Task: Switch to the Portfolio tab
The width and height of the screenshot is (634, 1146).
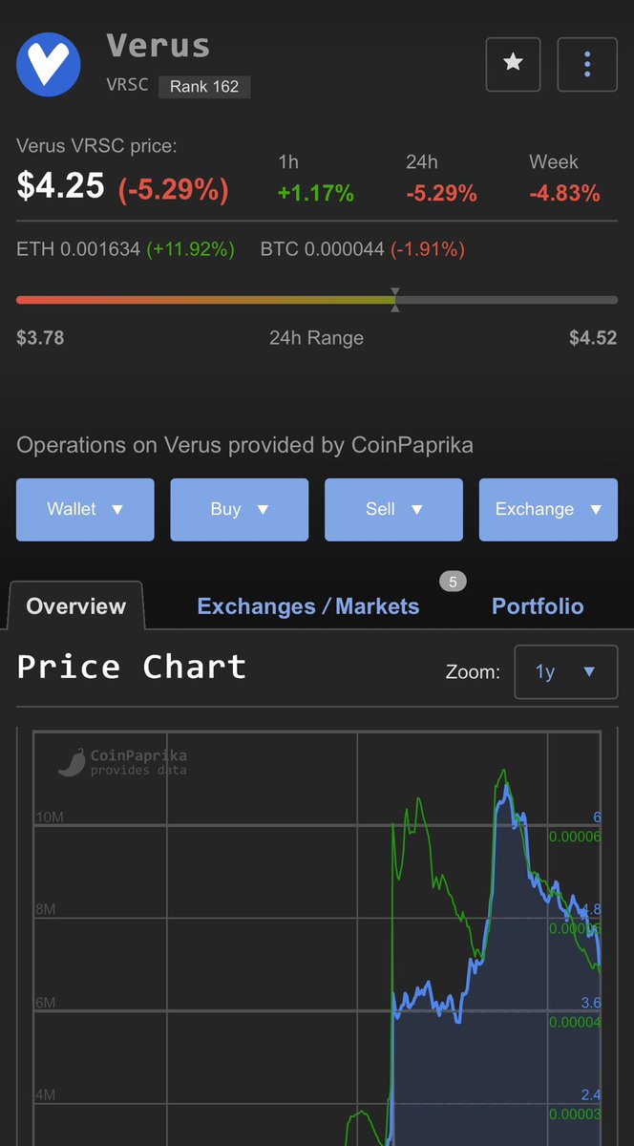Action: [x=538, y=606]
